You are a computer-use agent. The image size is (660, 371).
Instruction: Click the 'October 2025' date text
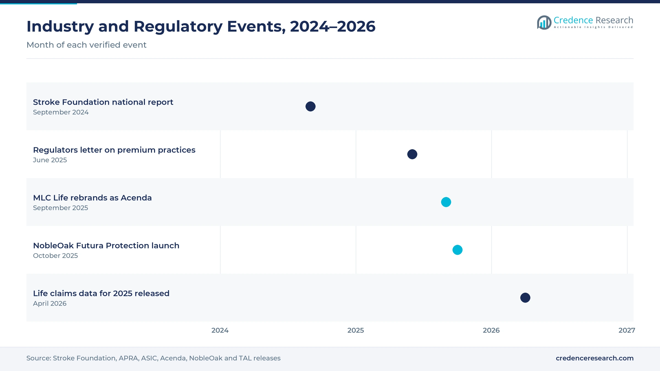tap(55, 256)
